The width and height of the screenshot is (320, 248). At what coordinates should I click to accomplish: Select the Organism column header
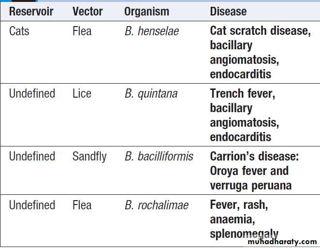click(x=146, y=12)
